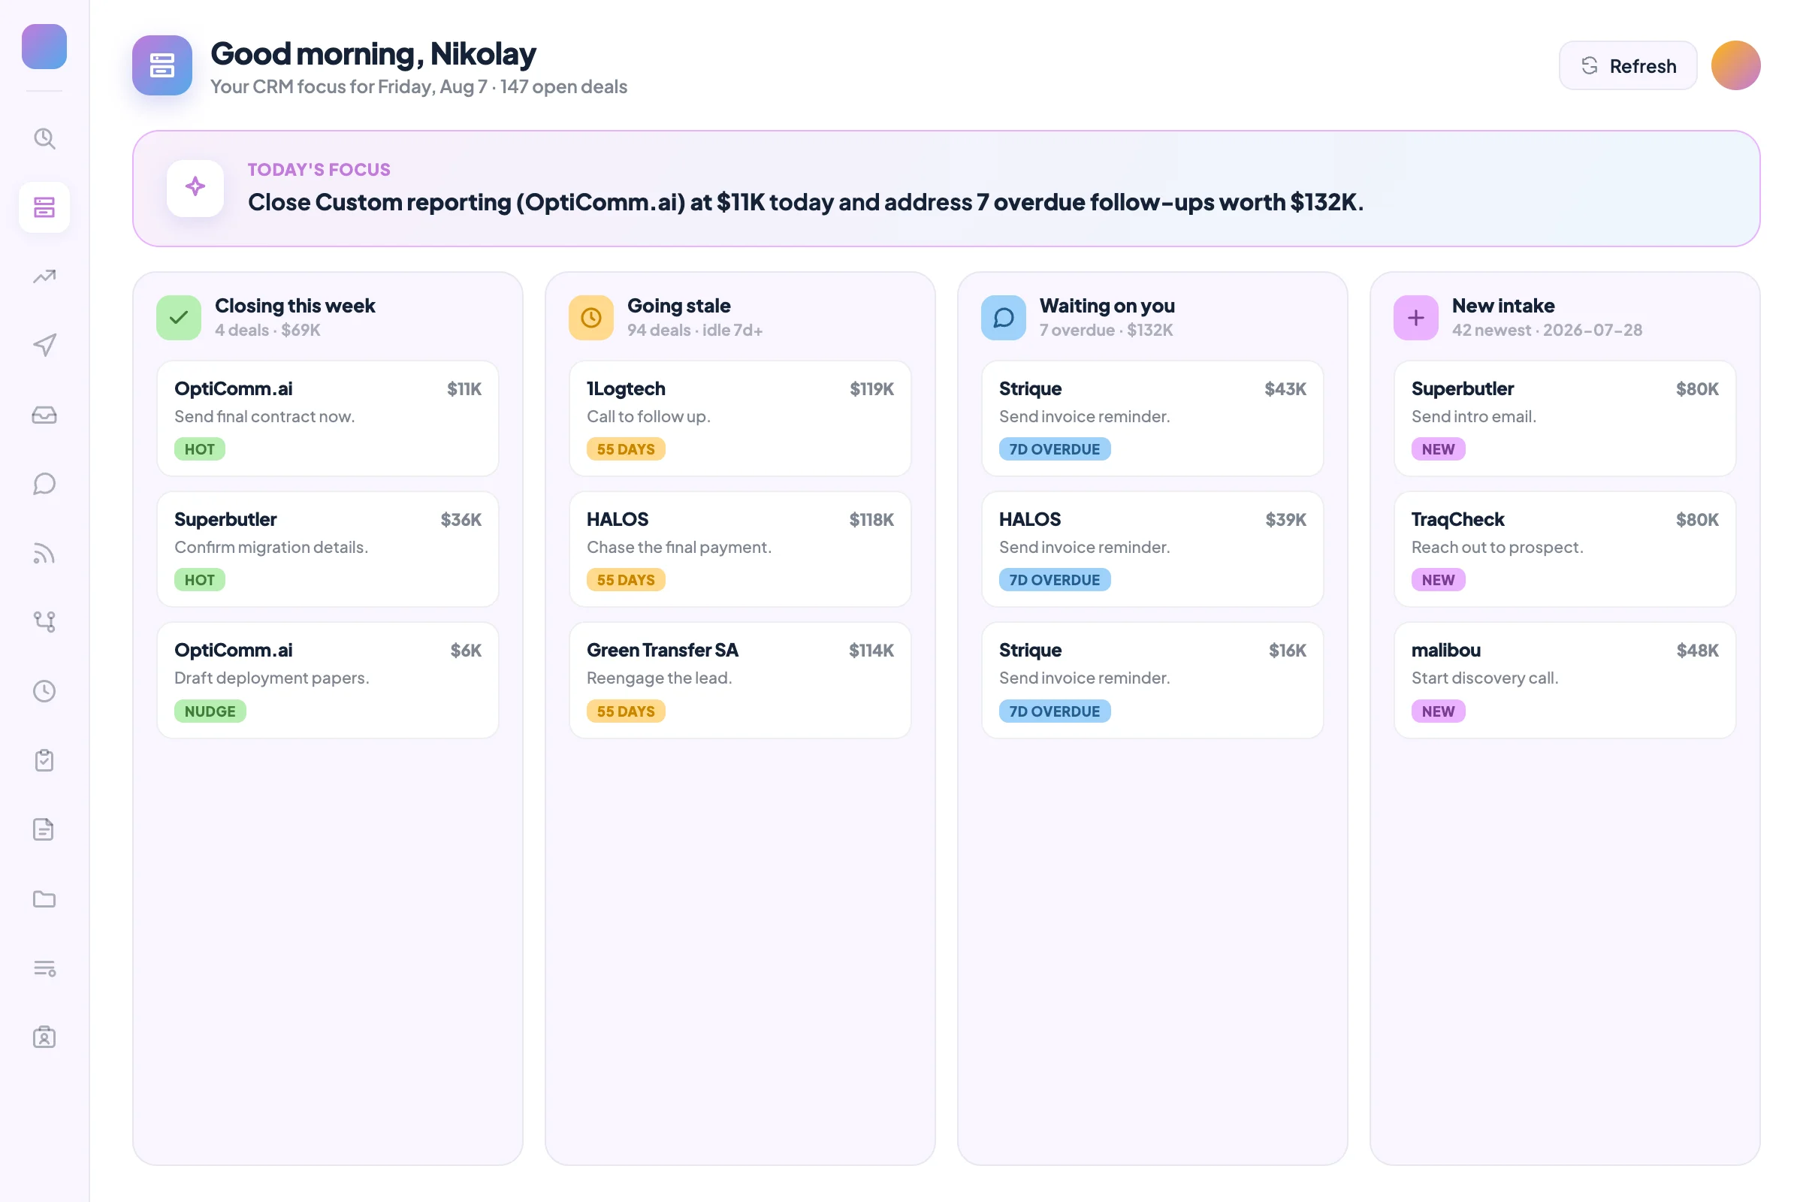Select the Strique $43K invoice reminder card
The height and width of the screenshot is (1202, 1803).
(1153, 418)
